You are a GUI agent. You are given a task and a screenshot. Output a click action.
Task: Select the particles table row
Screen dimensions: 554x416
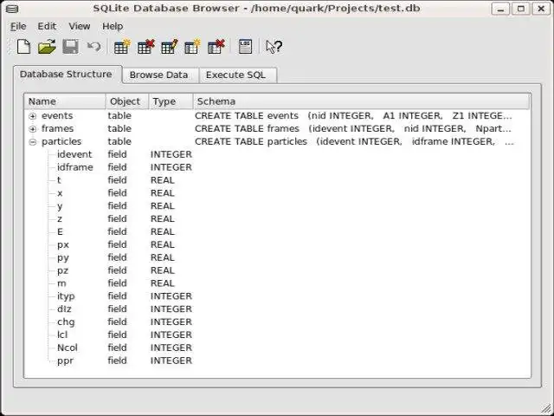pos(277,141)
